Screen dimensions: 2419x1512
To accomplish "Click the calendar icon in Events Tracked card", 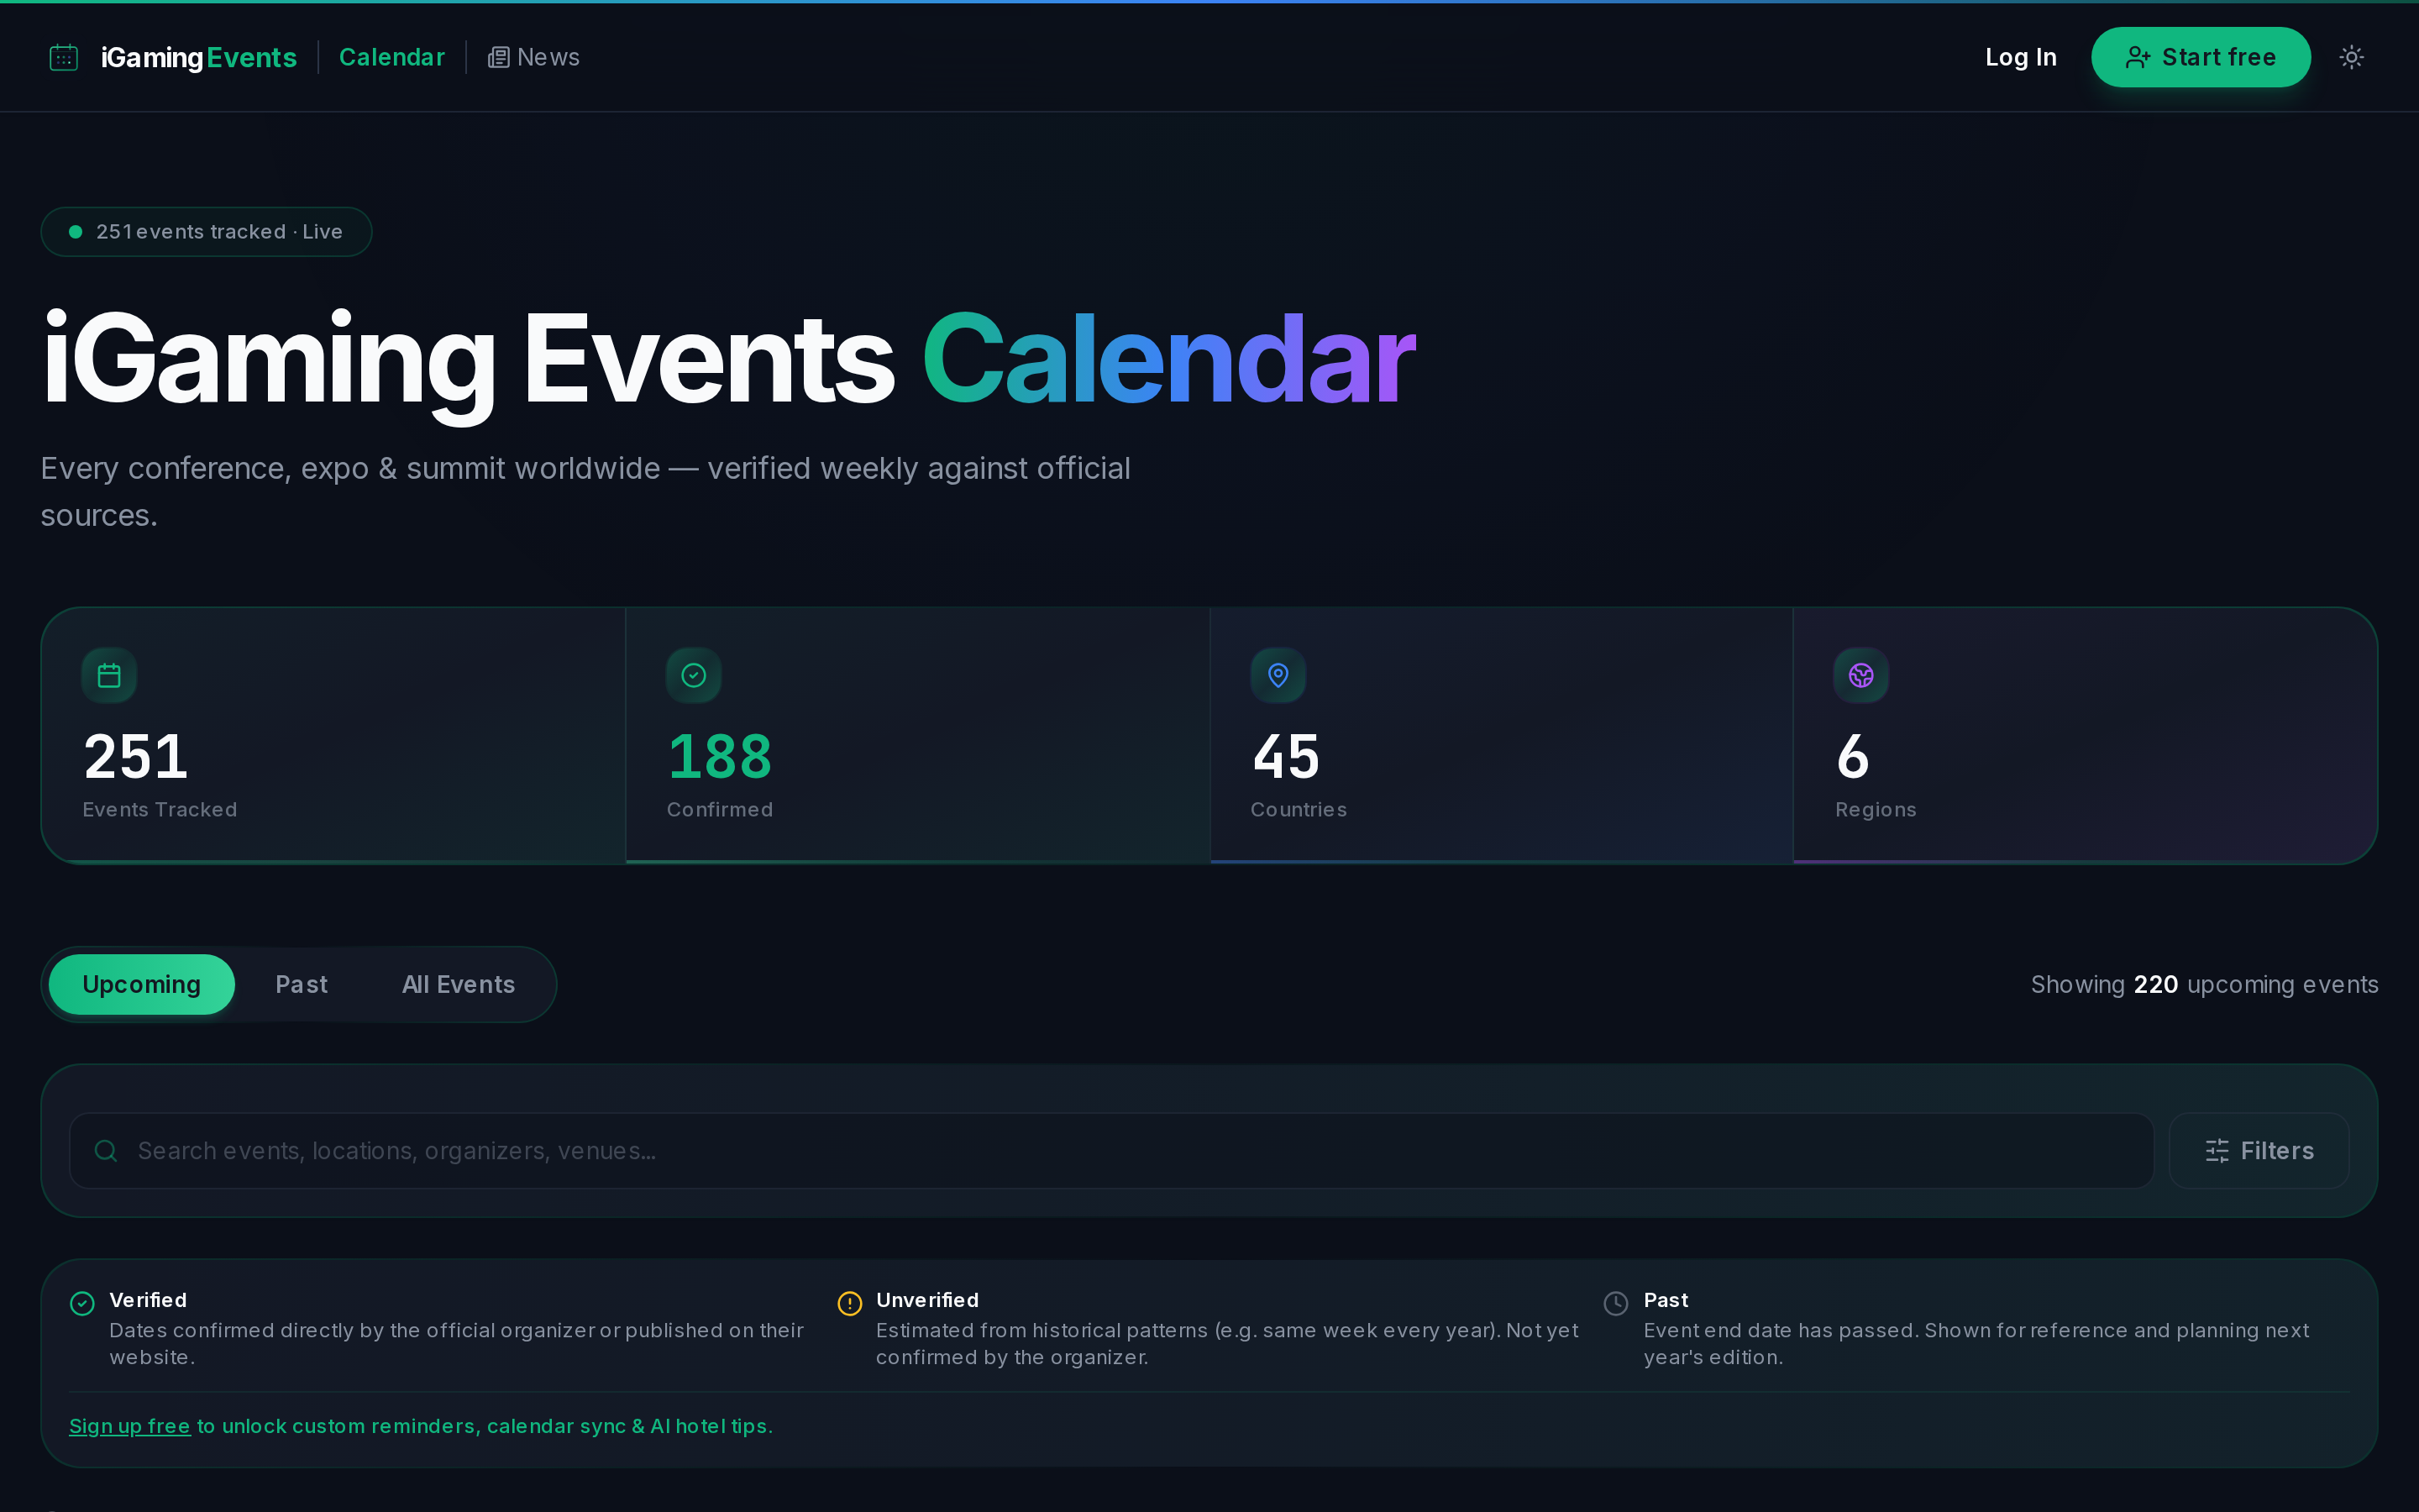I will coord(109,675).
